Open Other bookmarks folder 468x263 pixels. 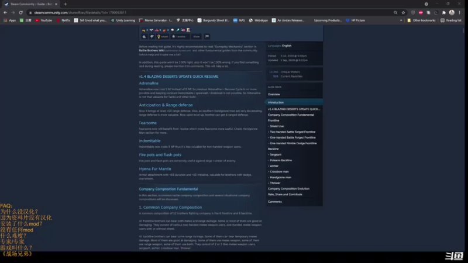click(x=421, y=20)
